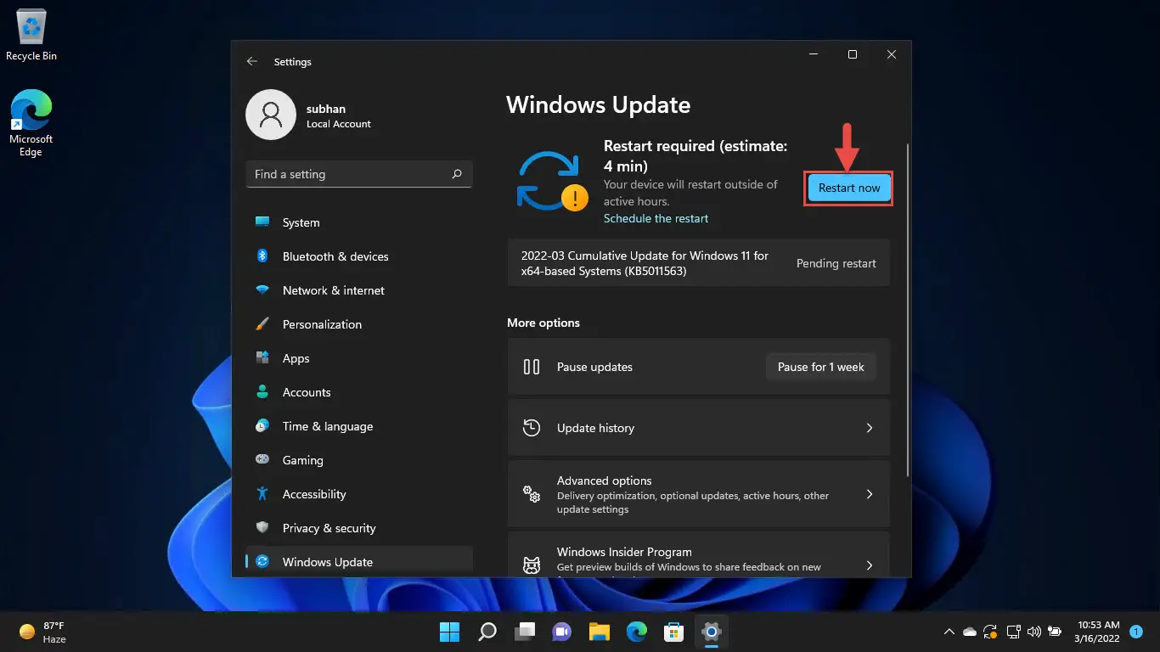Focus the Find a setting field

coord(358,174)
